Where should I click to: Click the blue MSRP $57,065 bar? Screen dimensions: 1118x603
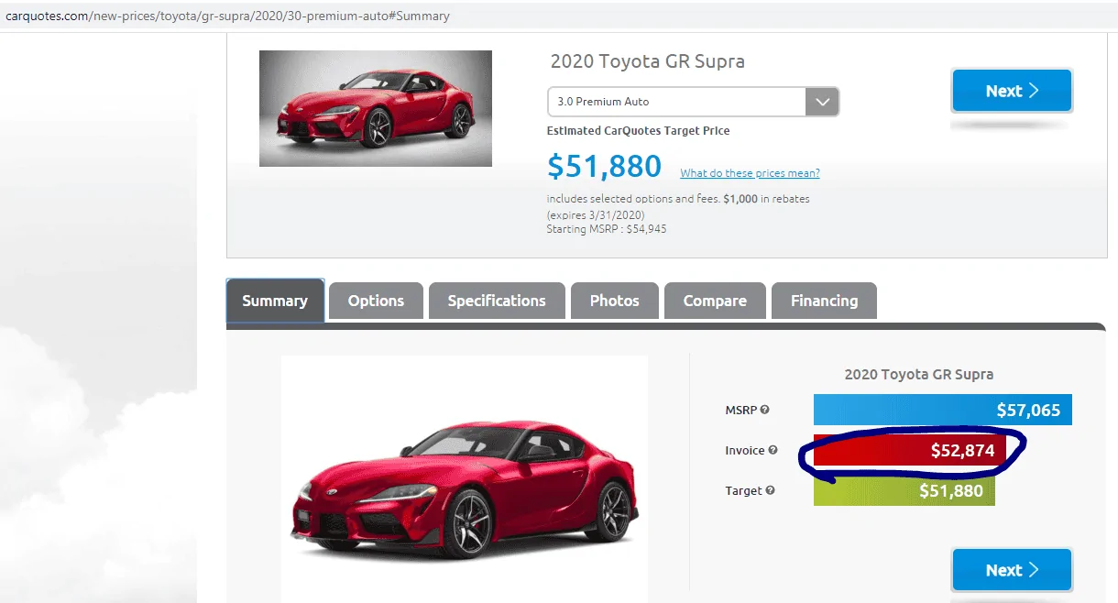click(x=942, y=410)
